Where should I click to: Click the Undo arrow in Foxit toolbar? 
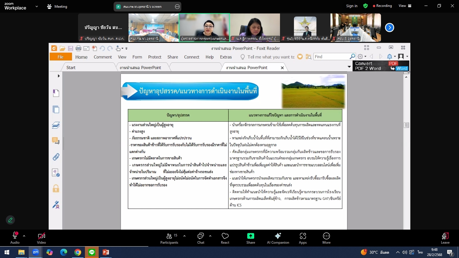pos(102,48)
